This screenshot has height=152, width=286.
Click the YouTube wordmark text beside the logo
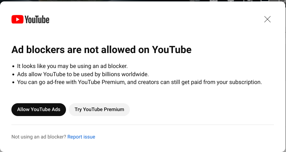(x=37, y=20)
